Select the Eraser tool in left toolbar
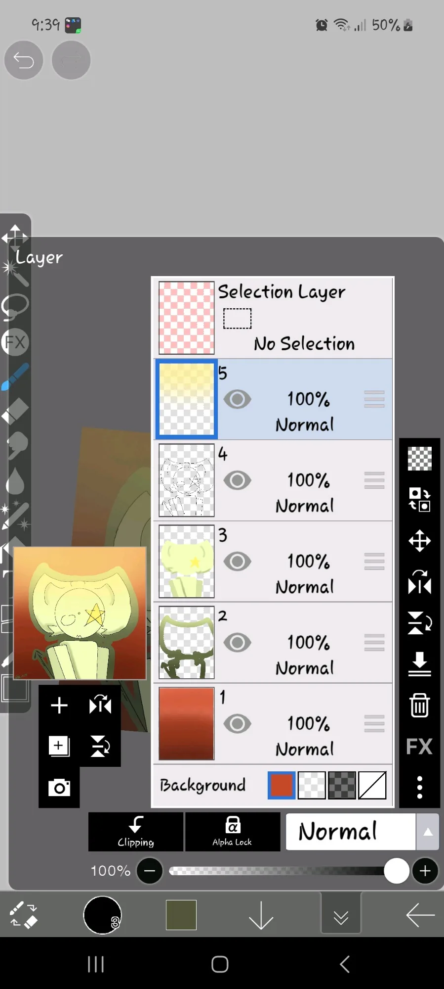This screenshot has height=989, width=444. pos(15,411)
